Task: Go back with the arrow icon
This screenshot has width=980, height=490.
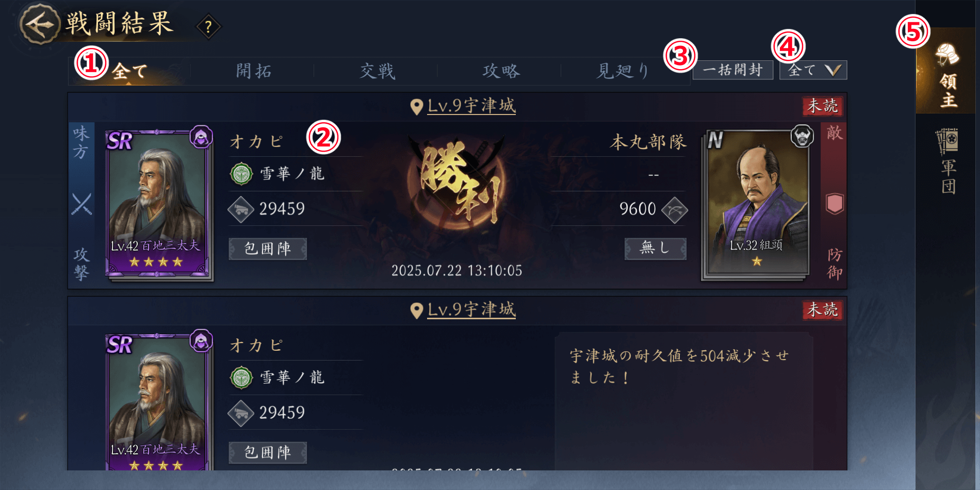Action: 40,24
